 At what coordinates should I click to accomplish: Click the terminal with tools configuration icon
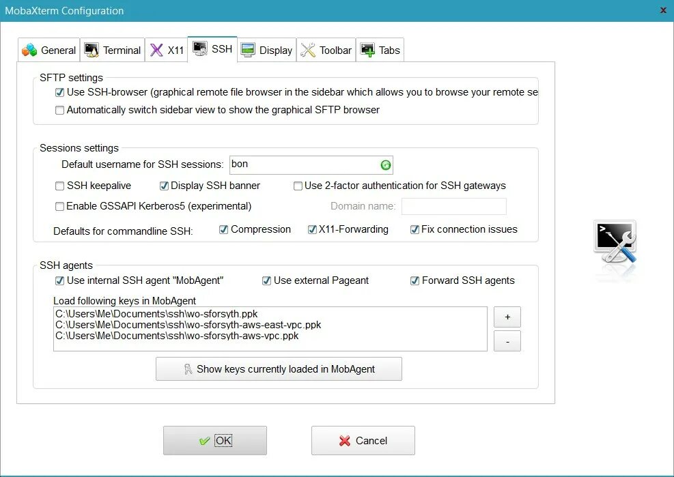(615, 242)
